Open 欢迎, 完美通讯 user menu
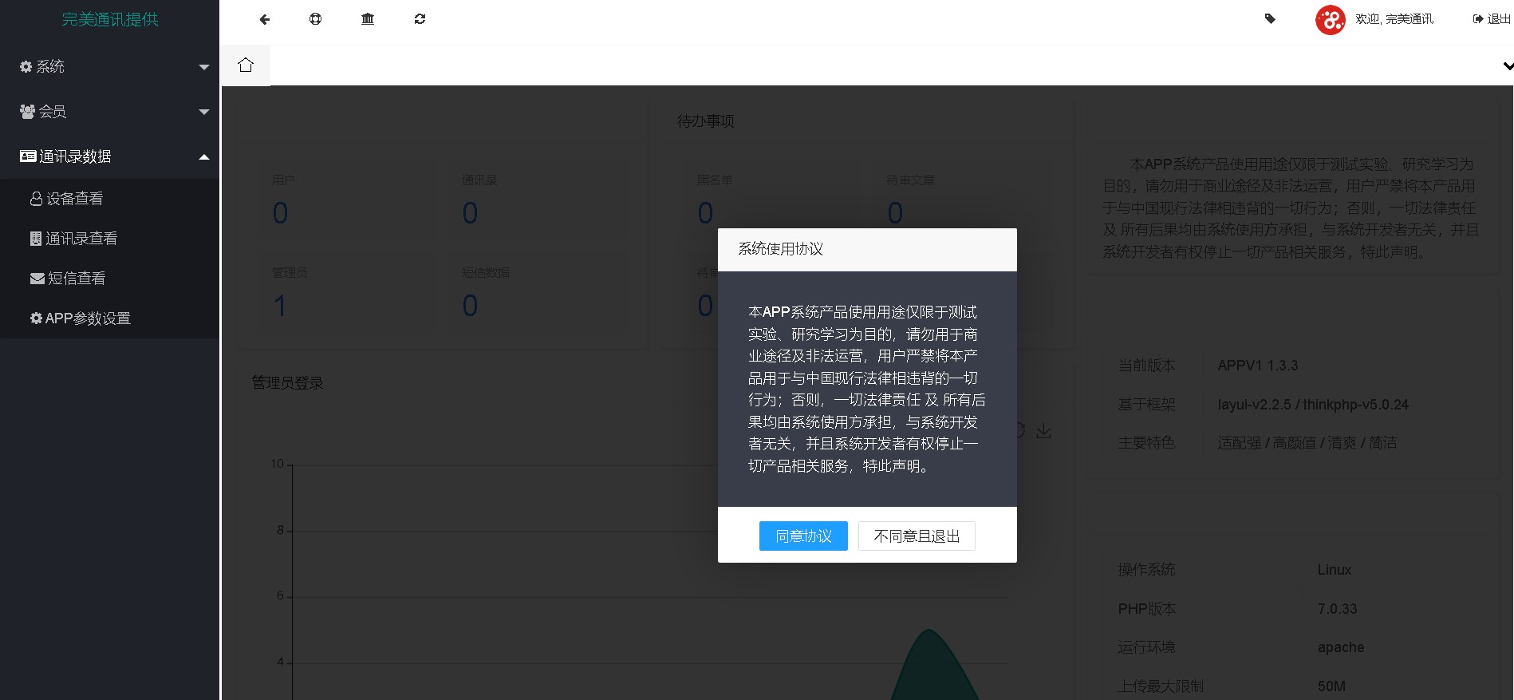This screenshot has width=1514, height=700. point(1394,19)
